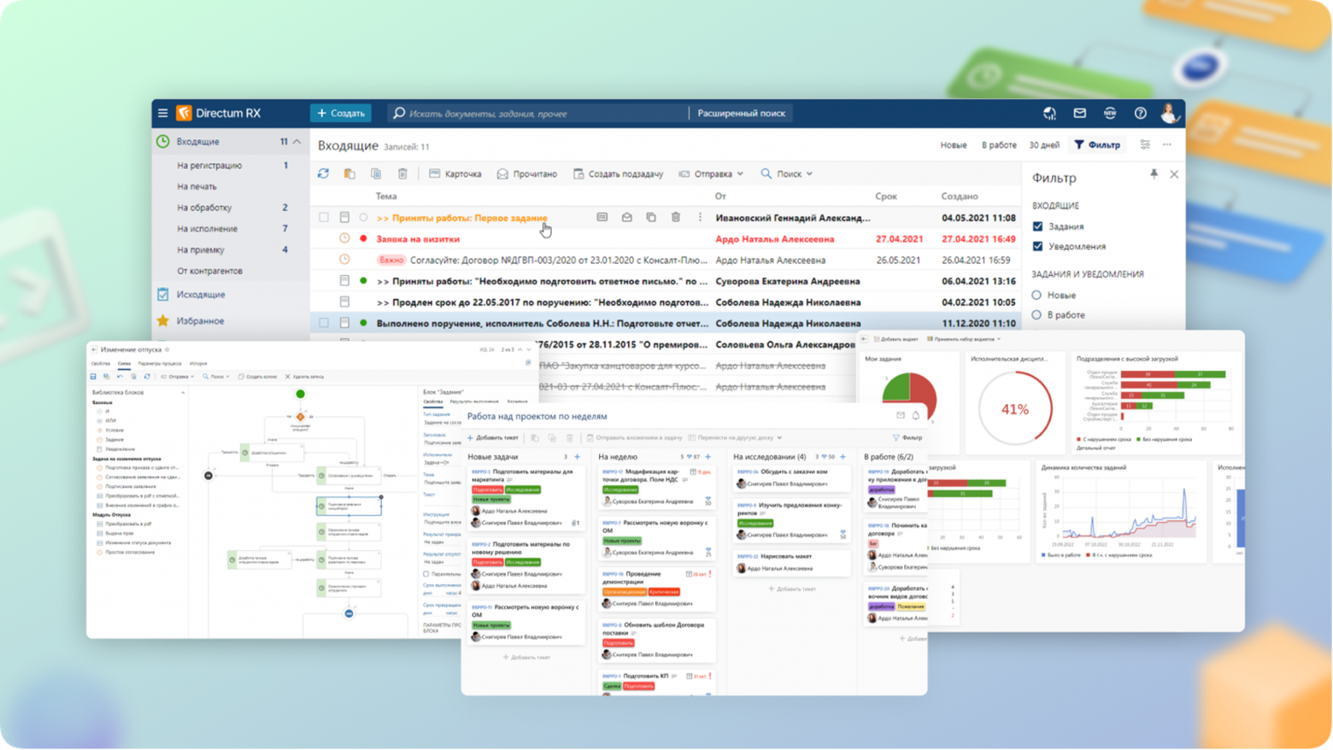
Task: Open the На обработку folder
Action: click(204, 208)
